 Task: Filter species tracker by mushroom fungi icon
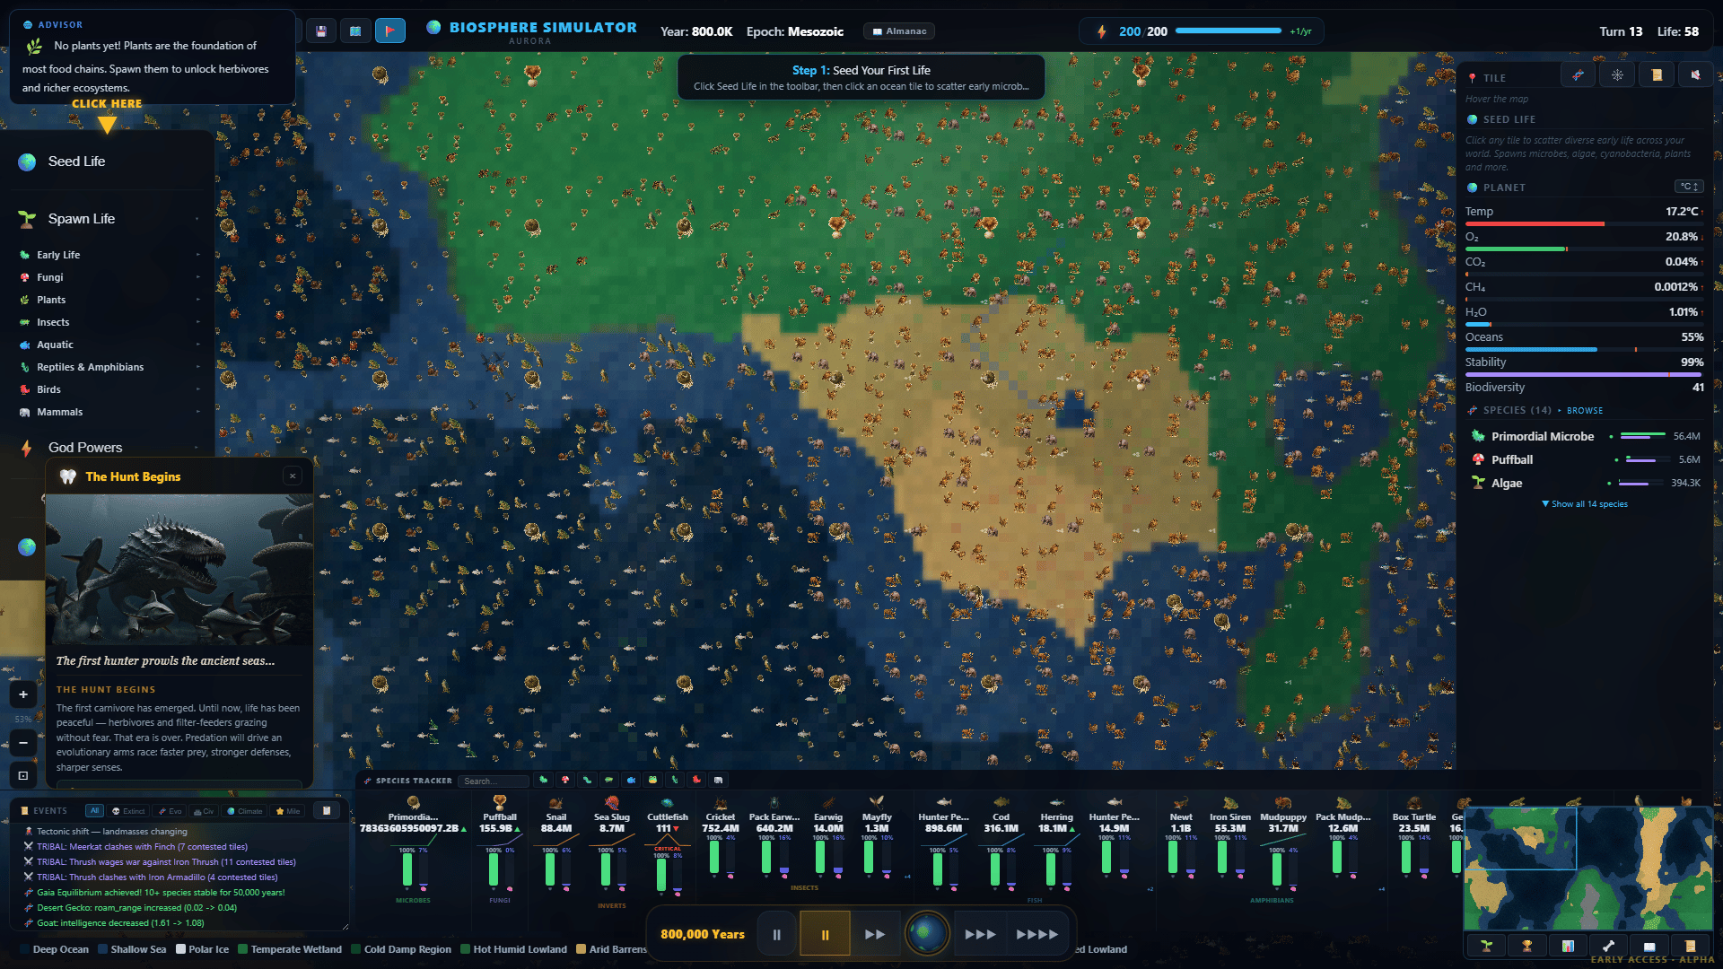[565, 781]
